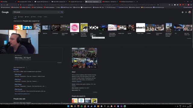The height and width of the screenshot is (108, 193).
Task: Select the All results tab
Action: (x=15, y=17)
